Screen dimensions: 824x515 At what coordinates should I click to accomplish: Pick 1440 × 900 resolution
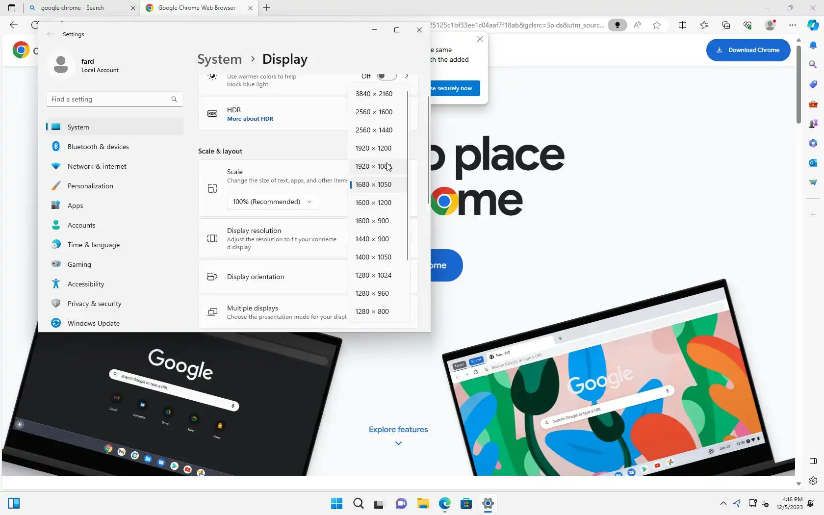click(x=377, y=239)
